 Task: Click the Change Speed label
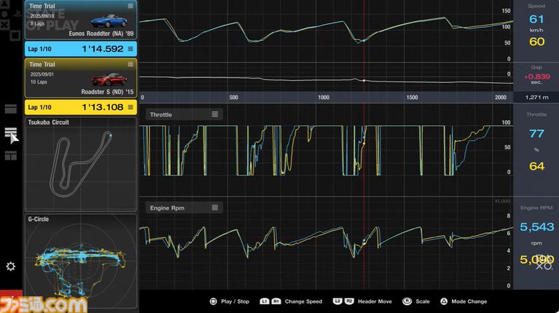point(303,301)
